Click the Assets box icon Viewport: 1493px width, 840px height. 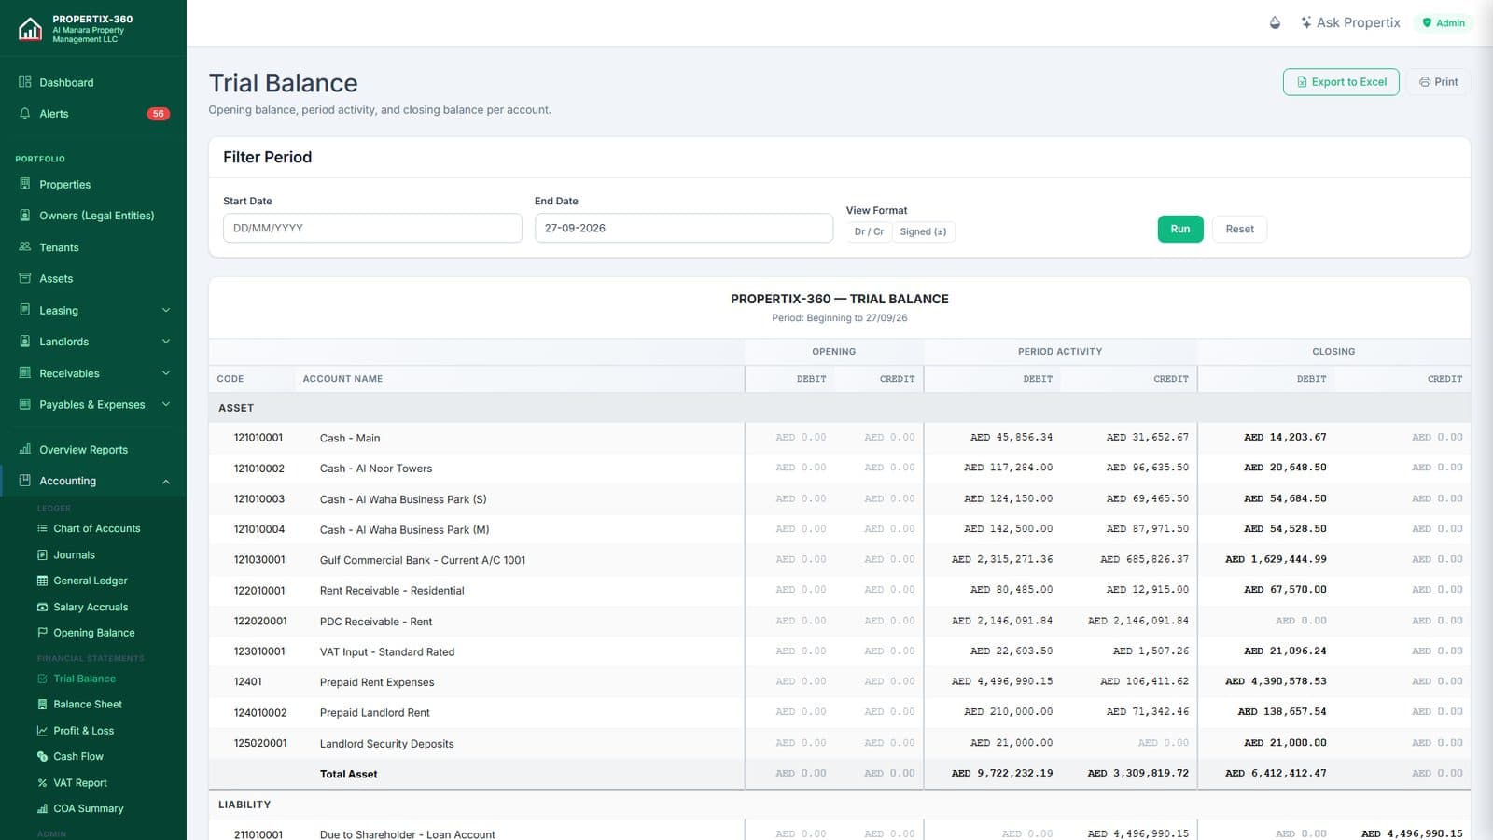pos(25,278)
